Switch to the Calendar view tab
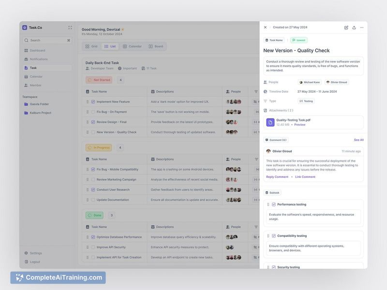 [132, 46]
